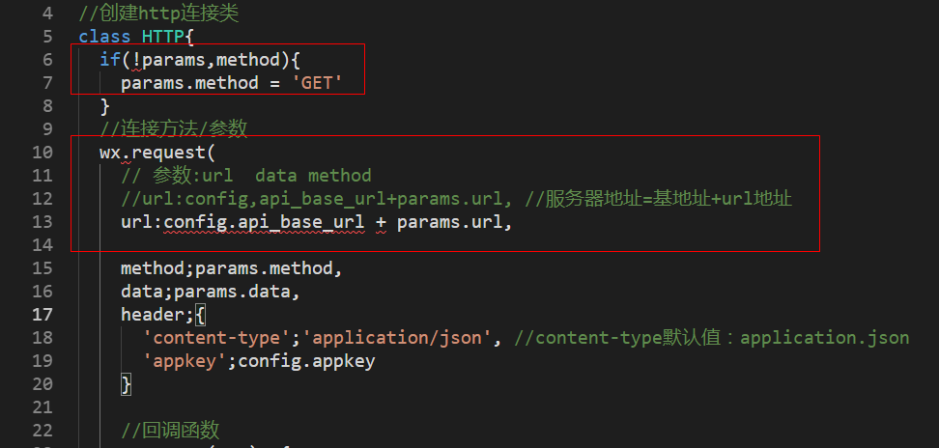Click line number 14 in the gutter

point(43,245)
